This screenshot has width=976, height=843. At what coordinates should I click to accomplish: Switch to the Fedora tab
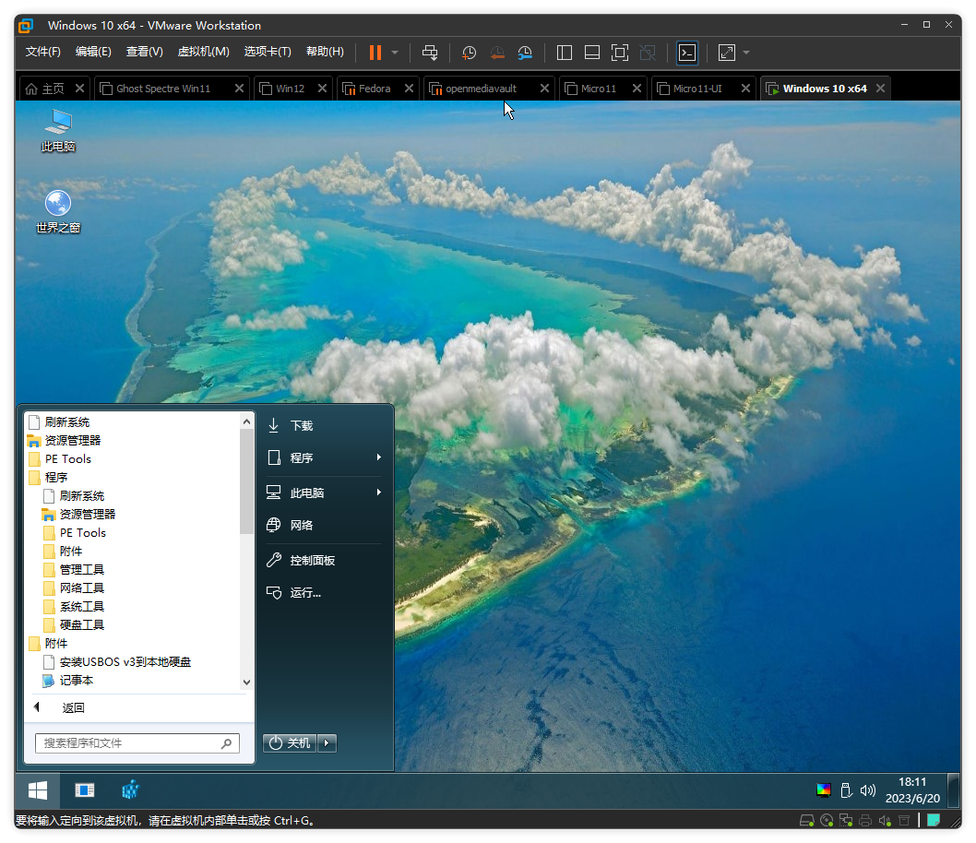374,89
